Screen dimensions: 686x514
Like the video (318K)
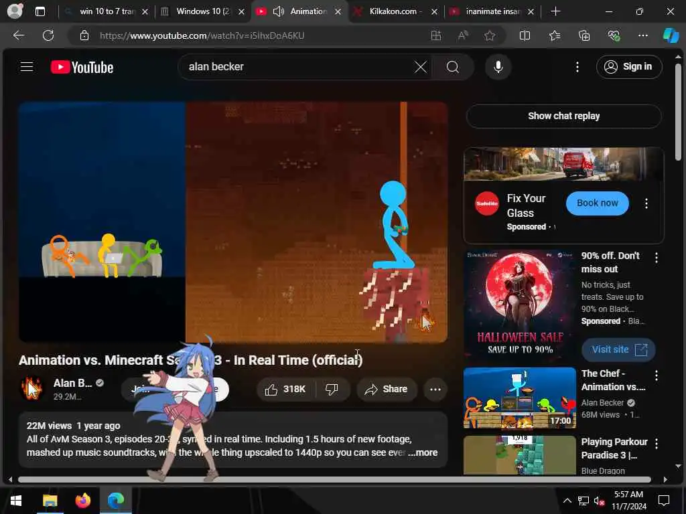pos(285,389)
